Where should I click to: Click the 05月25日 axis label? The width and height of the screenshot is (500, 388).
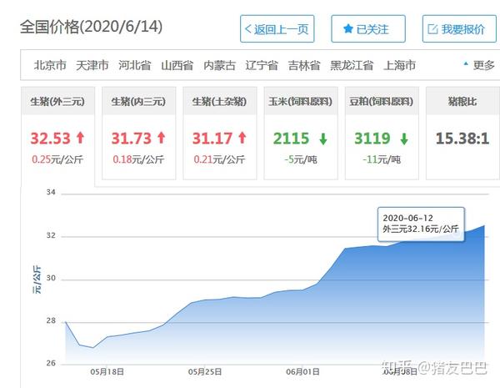[x=205, y=371]
